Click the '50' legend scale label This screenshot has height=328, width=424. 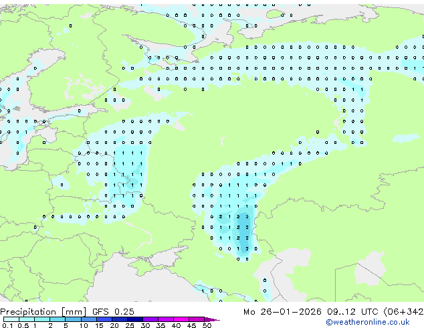click(207, 325)
